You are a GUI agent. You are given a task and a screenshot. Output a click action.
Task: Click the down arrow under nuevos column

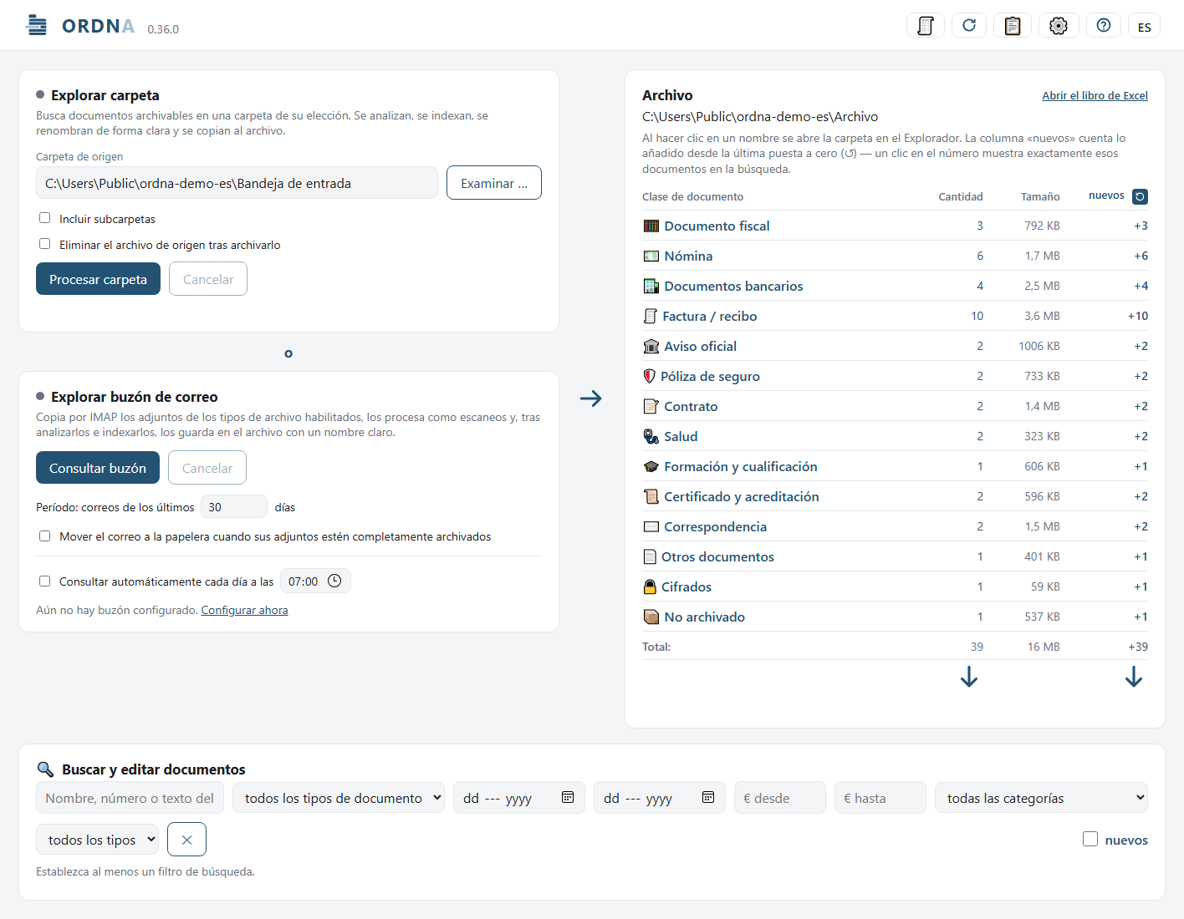click(1134, 677)
